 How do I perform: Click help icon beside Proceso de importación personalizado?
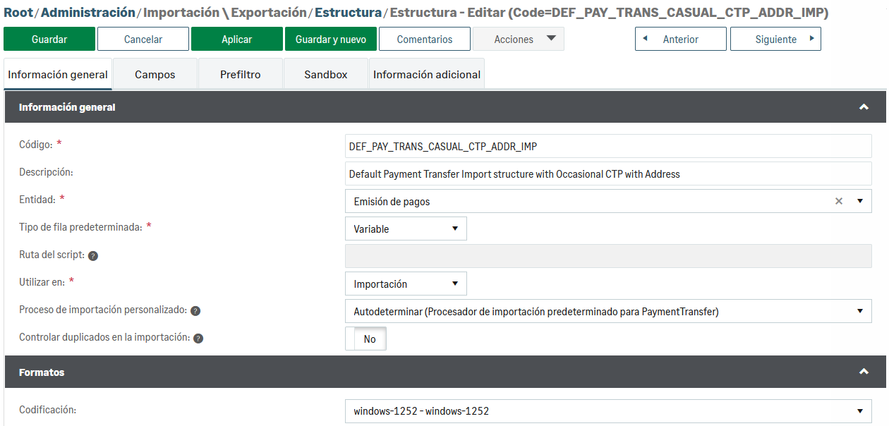coord(195,311)
